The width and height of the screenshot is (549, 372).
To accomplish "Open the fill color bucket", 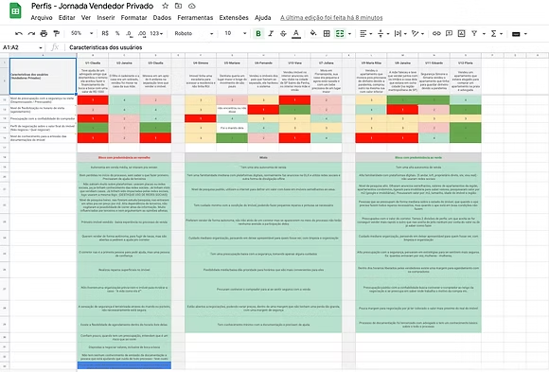I will (313, 33).
